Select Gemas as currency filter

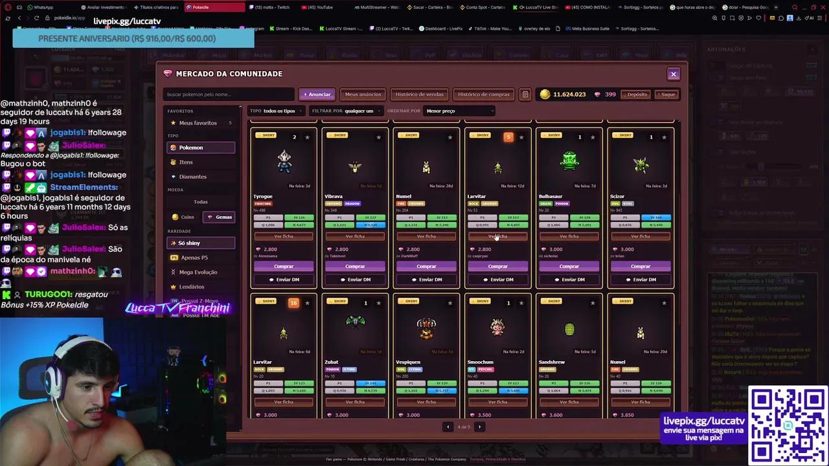219,217
